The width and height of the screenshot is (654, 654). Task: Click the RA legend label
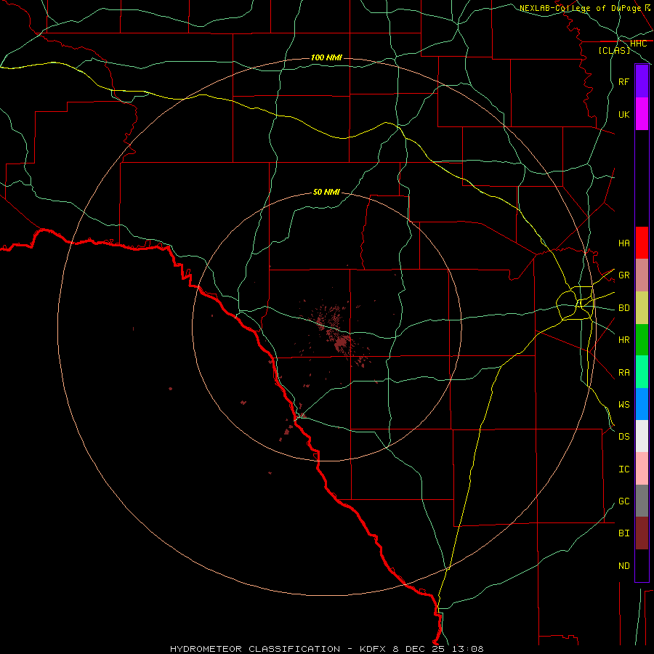click(x=624, y=372)
